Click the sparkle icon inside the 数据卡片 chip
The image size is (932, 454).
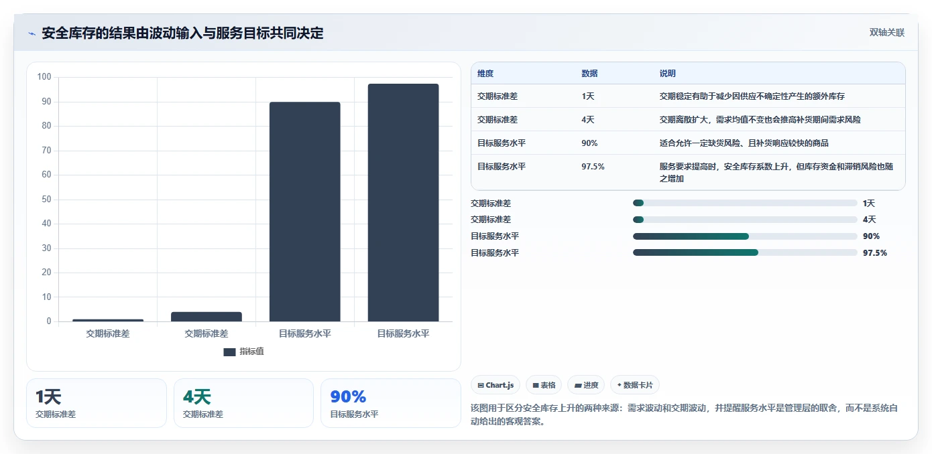[619, 385]
